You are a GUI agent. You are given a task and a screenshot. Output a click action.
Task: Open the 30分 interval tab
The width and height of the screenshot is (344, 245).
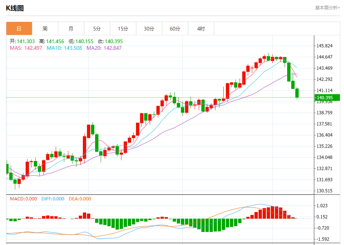coord(149,29)
